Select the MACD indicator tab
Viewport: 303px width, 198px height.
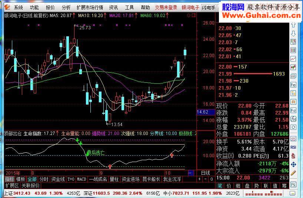tap(81, 179)
